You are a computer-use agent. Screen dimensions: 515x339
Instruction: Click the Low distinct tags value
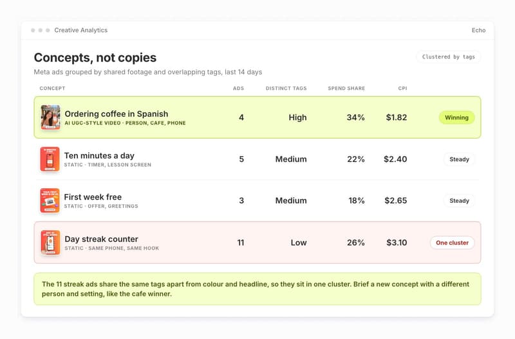tap(299, 243)
